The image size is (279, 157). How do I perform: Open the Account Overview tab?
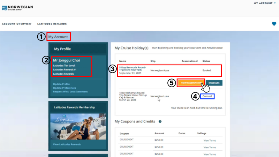point(16,24)
